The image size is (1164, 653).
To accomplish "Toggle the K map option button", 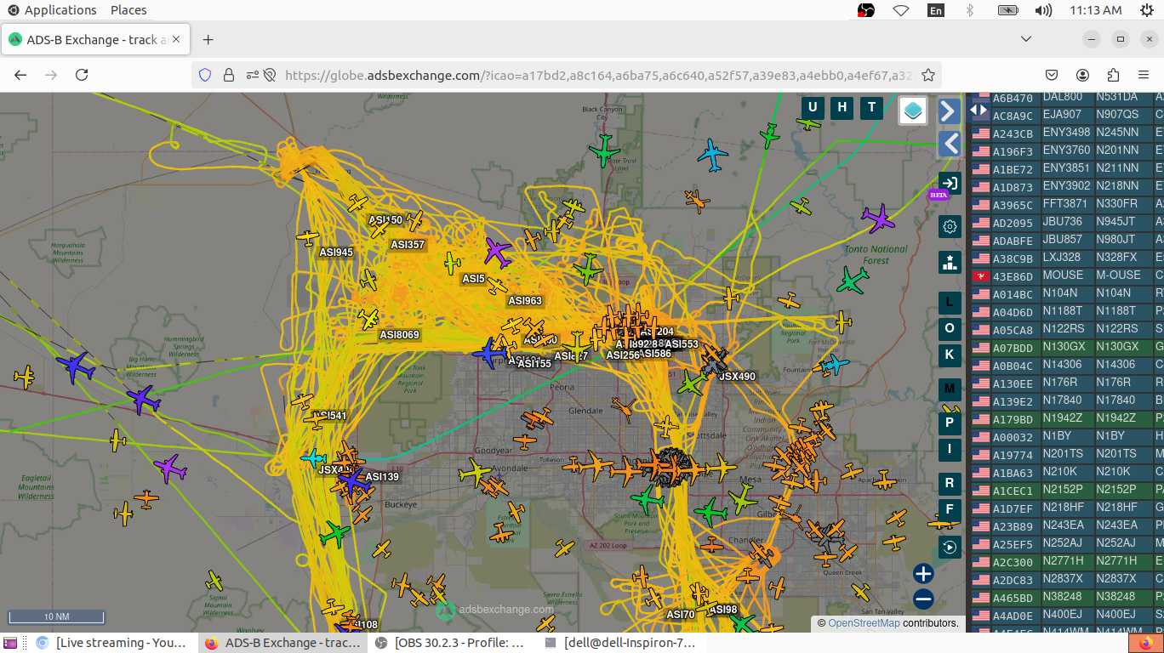I will [950, 355].
